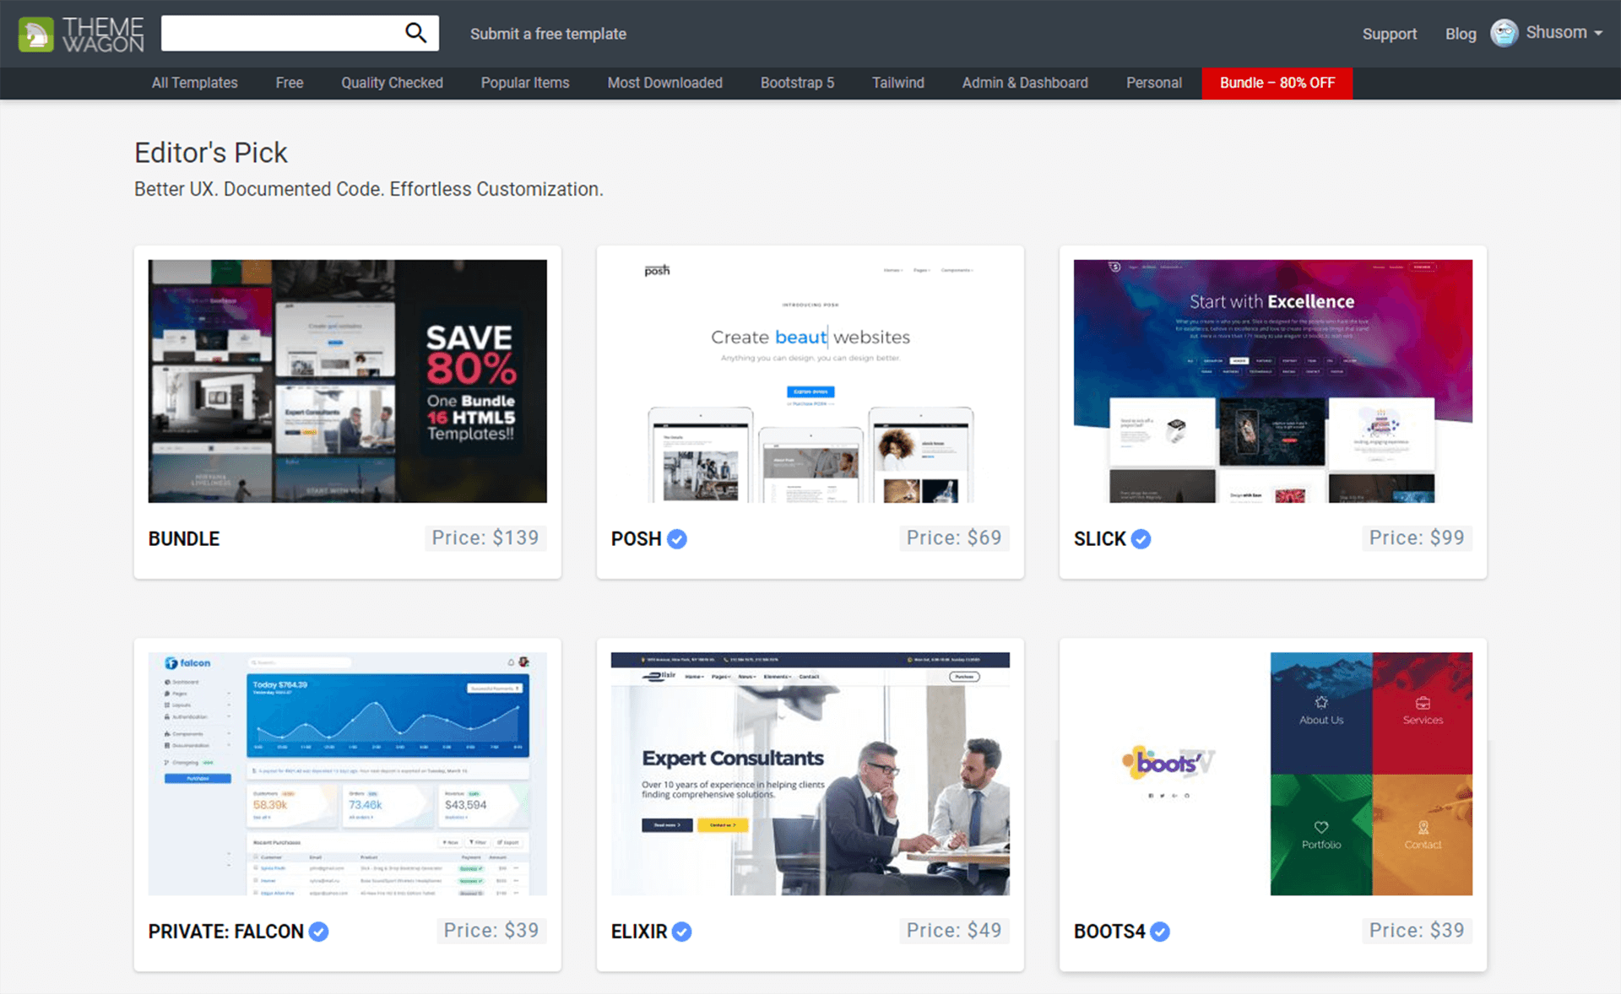The height and width of the screenshot is (994, 1621).
Task: Open the Bundle Save 80% thumbnail
Action: (x=347, y=381)
